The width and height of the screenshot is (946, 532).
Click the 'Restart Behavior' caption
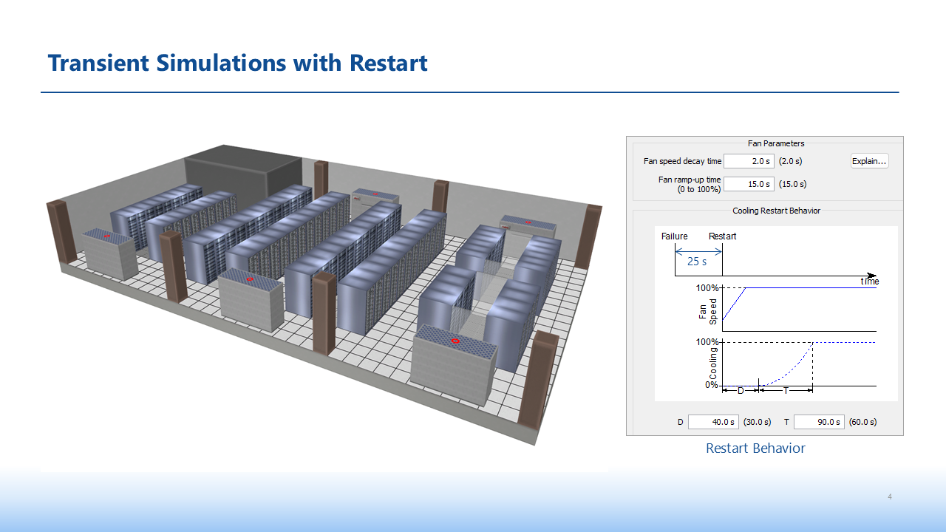755,448
